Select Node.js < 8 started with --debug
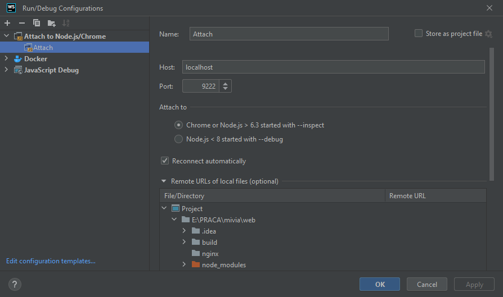Screen dimensions: 503x297 (178, 139)
